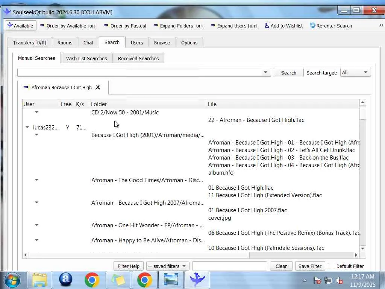
Task: Sort results by File column
Action: click(283, 104)
